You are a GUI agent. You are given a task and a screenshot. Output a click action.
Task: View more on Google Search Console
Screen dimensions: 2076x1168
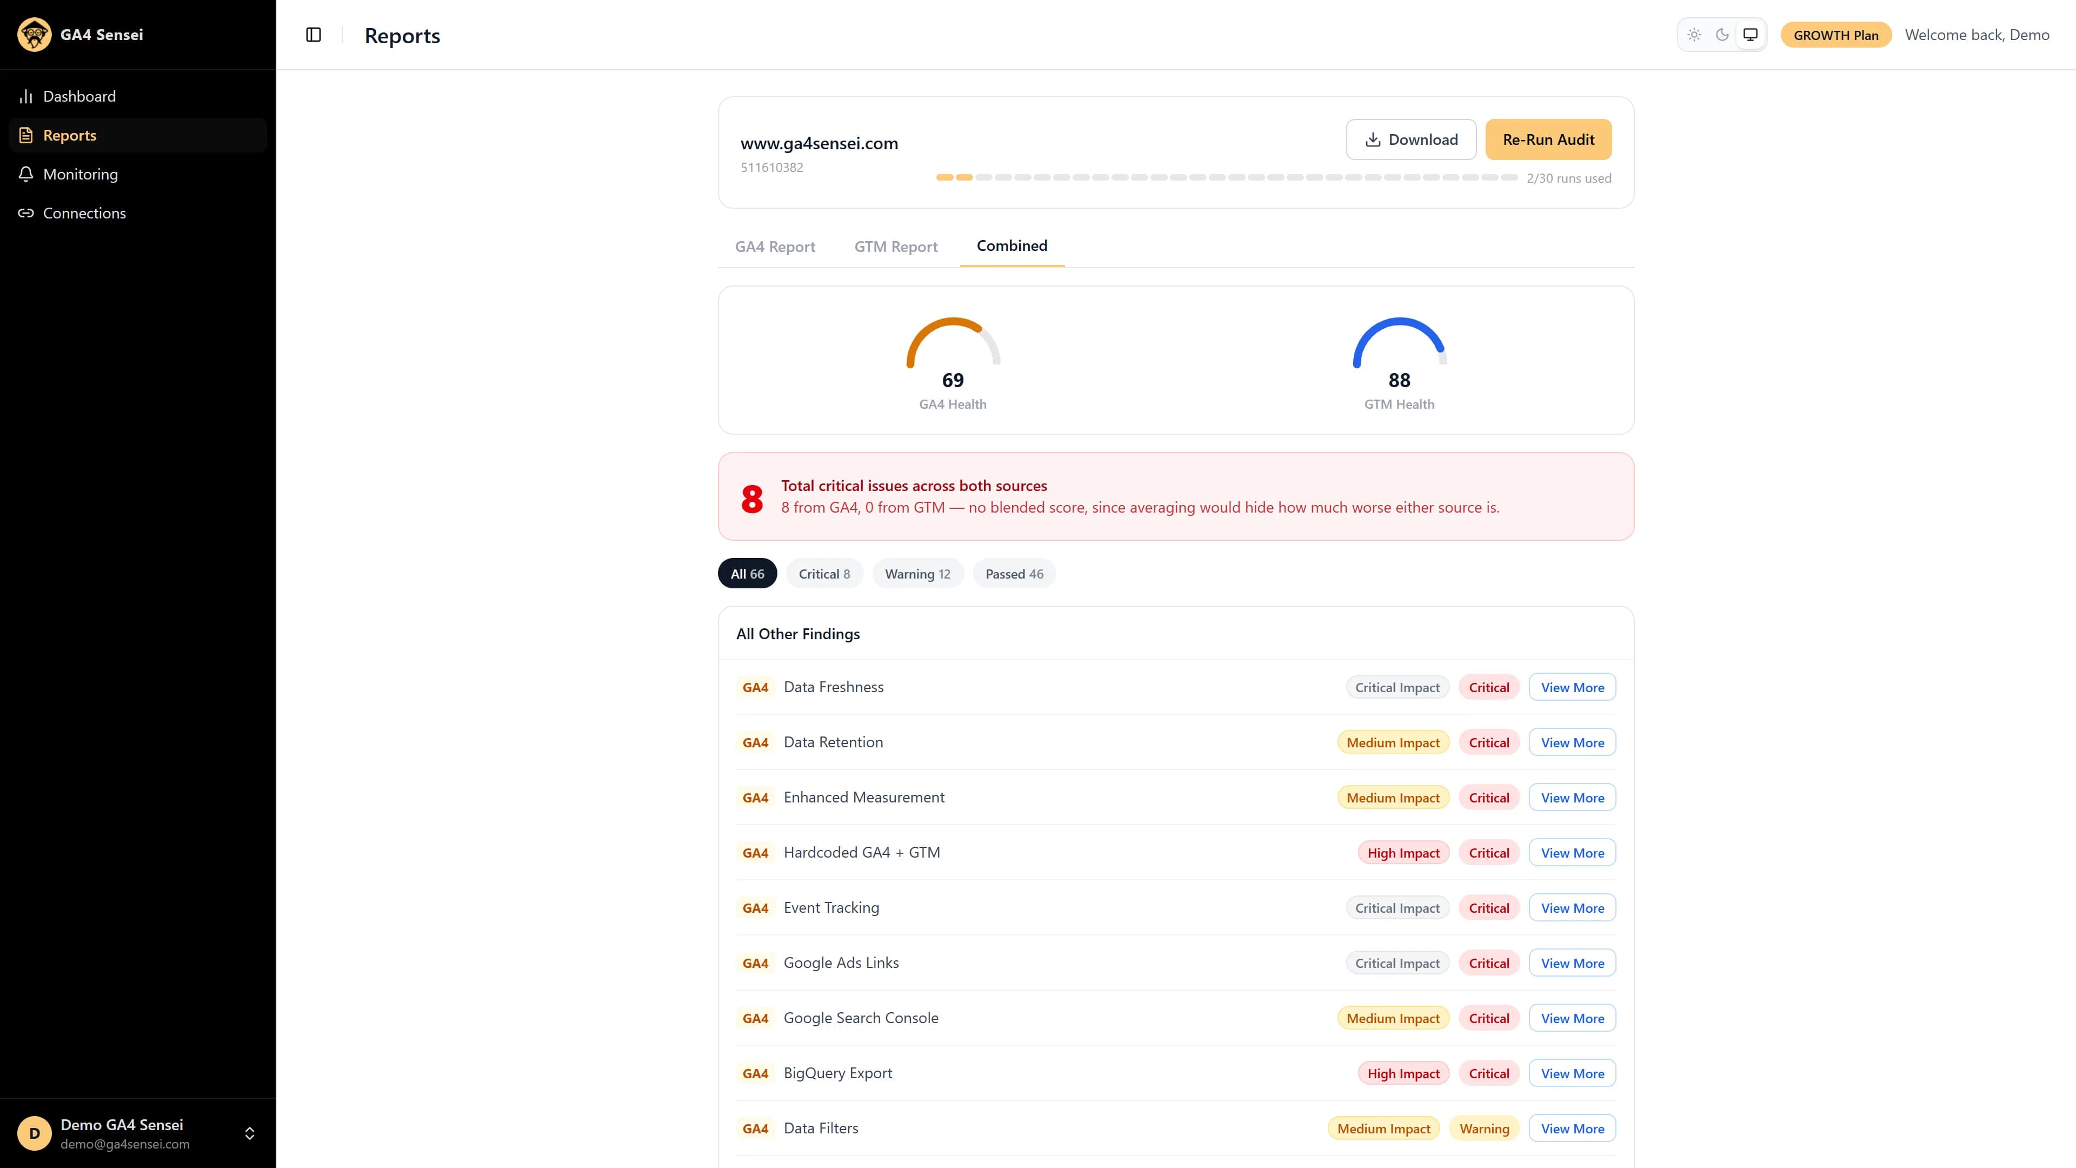coord(1572,1019)
